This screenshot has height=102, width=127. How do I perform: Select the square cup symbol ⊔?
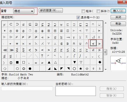pos(99,24)
